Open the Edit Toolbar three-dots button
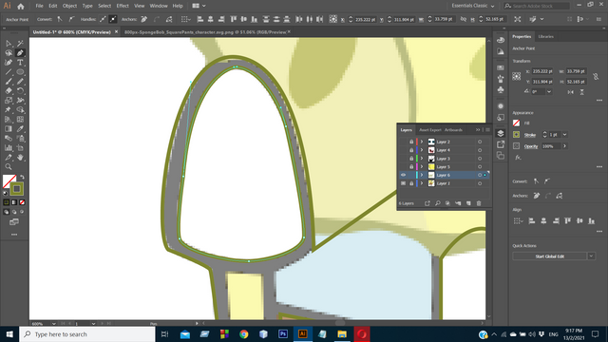The height and width of the screenshot is (342, 608). point(14,235)
